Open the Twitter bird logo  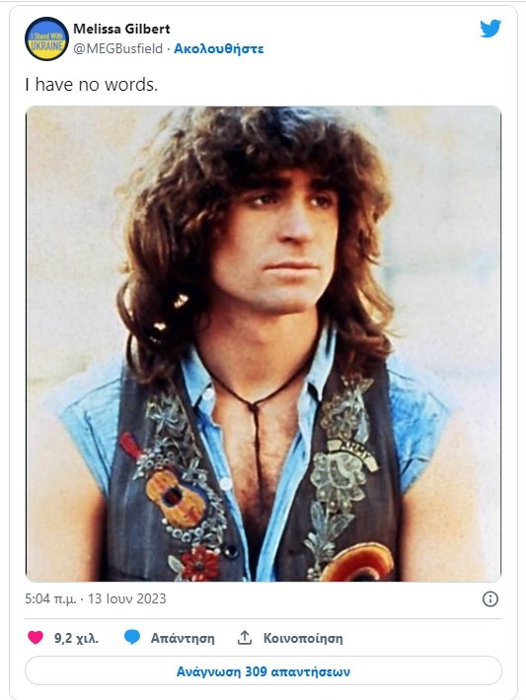click(490, 29)
